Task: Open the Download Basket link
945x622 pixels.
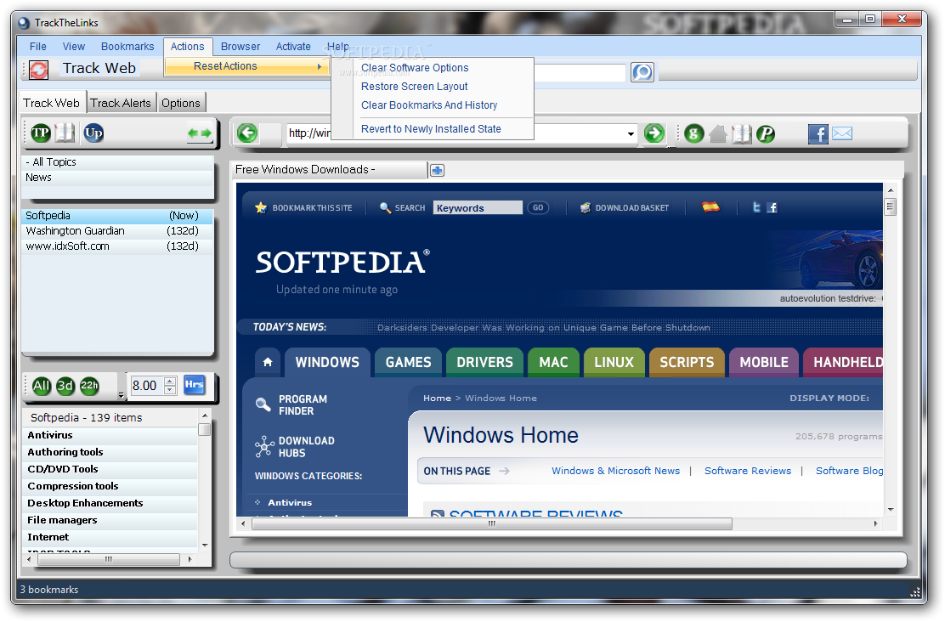Action: coord(632,208)
